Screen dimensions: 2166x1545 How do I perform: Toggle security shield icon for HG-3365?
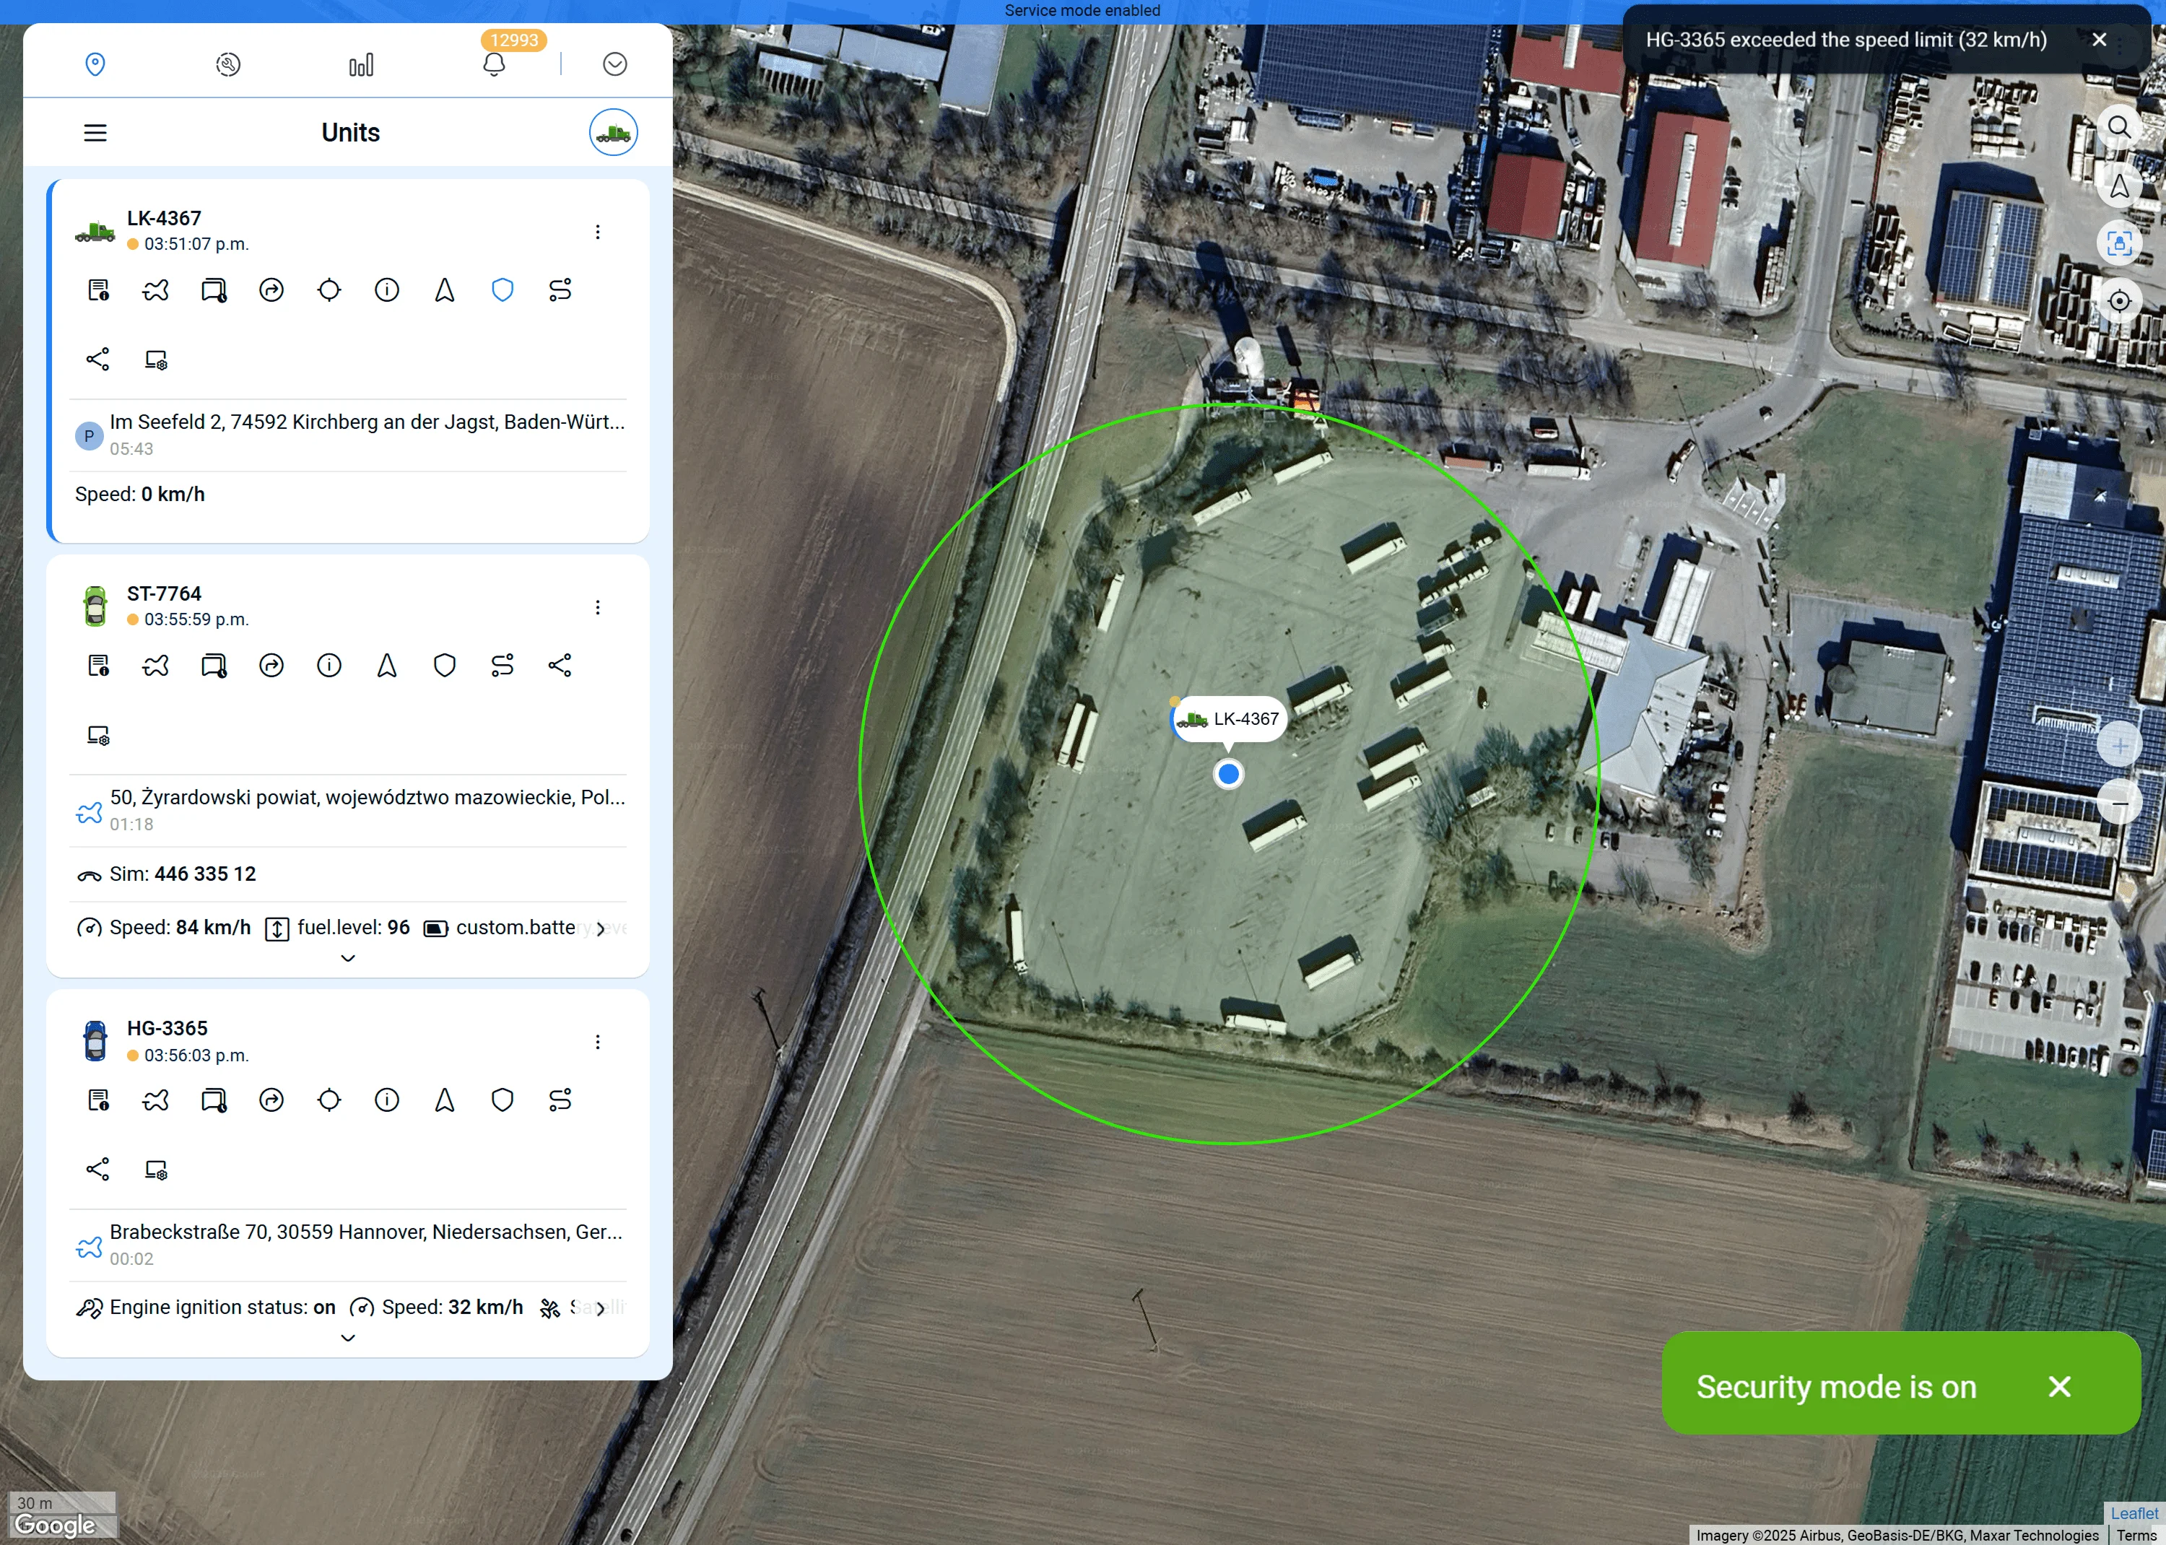(503, 1100)
